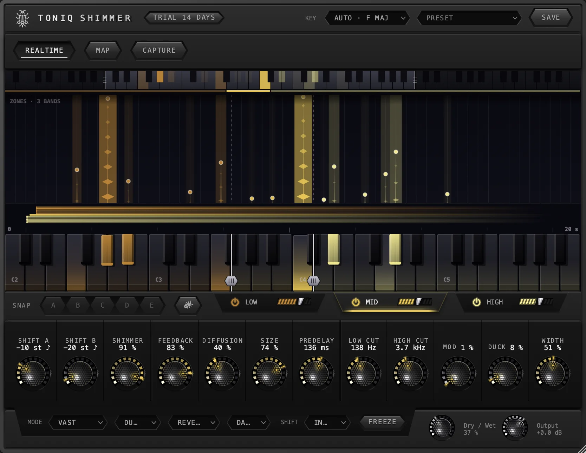Viewport: 586px width, 453px height.
Task: Click the '+0.0 dB' Output value
Action: [549, 433]
